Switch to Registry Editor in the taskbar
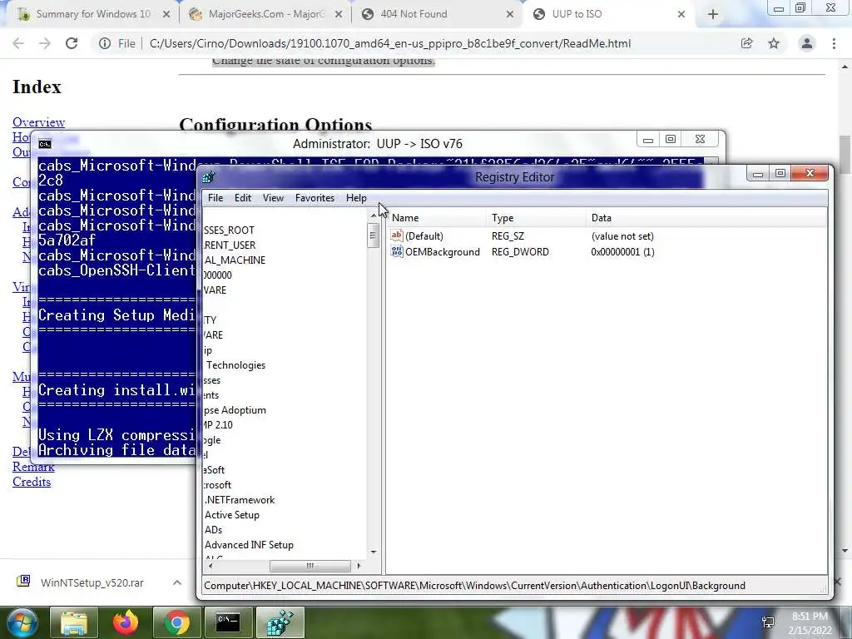This screenshot has width=852, height=639. [280, 622]
